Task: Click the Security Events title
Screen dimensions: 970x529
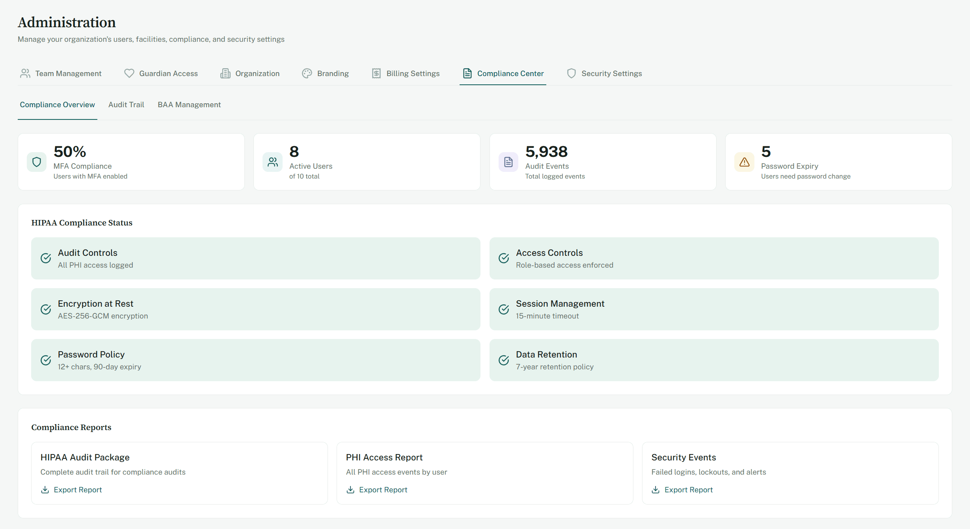Action: (x=683, y=457)
